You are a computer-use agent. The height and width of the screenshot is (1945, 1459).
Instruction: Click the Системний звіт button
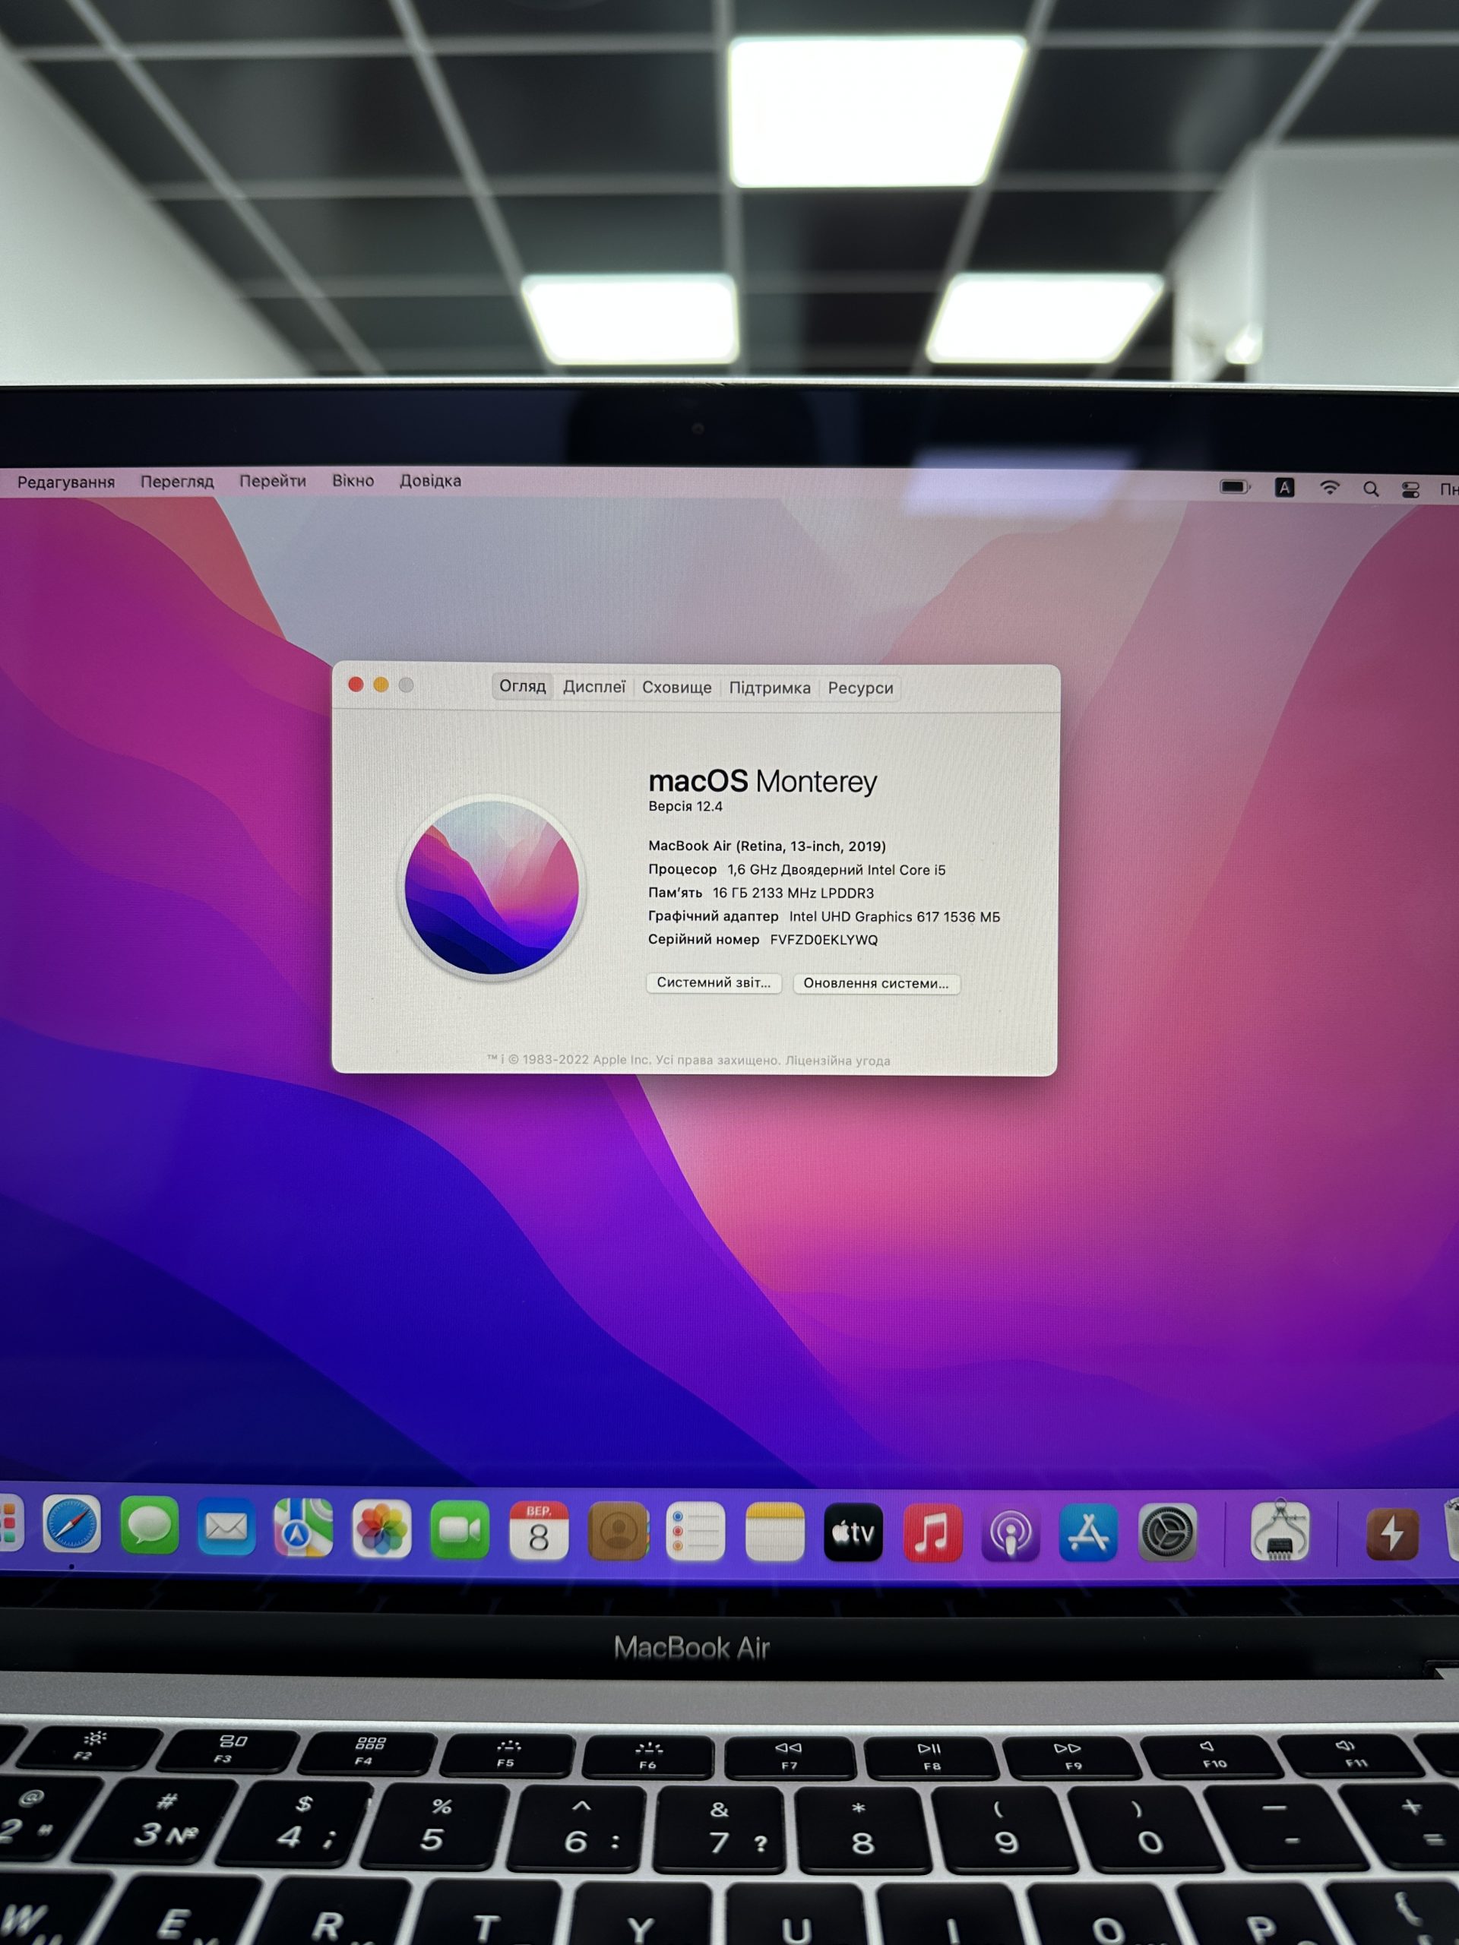pyautogui.click(x=714, y=982)
